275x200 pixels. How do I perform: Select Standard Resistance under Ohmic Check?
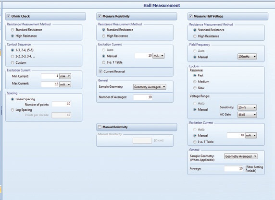coord(12,30)
